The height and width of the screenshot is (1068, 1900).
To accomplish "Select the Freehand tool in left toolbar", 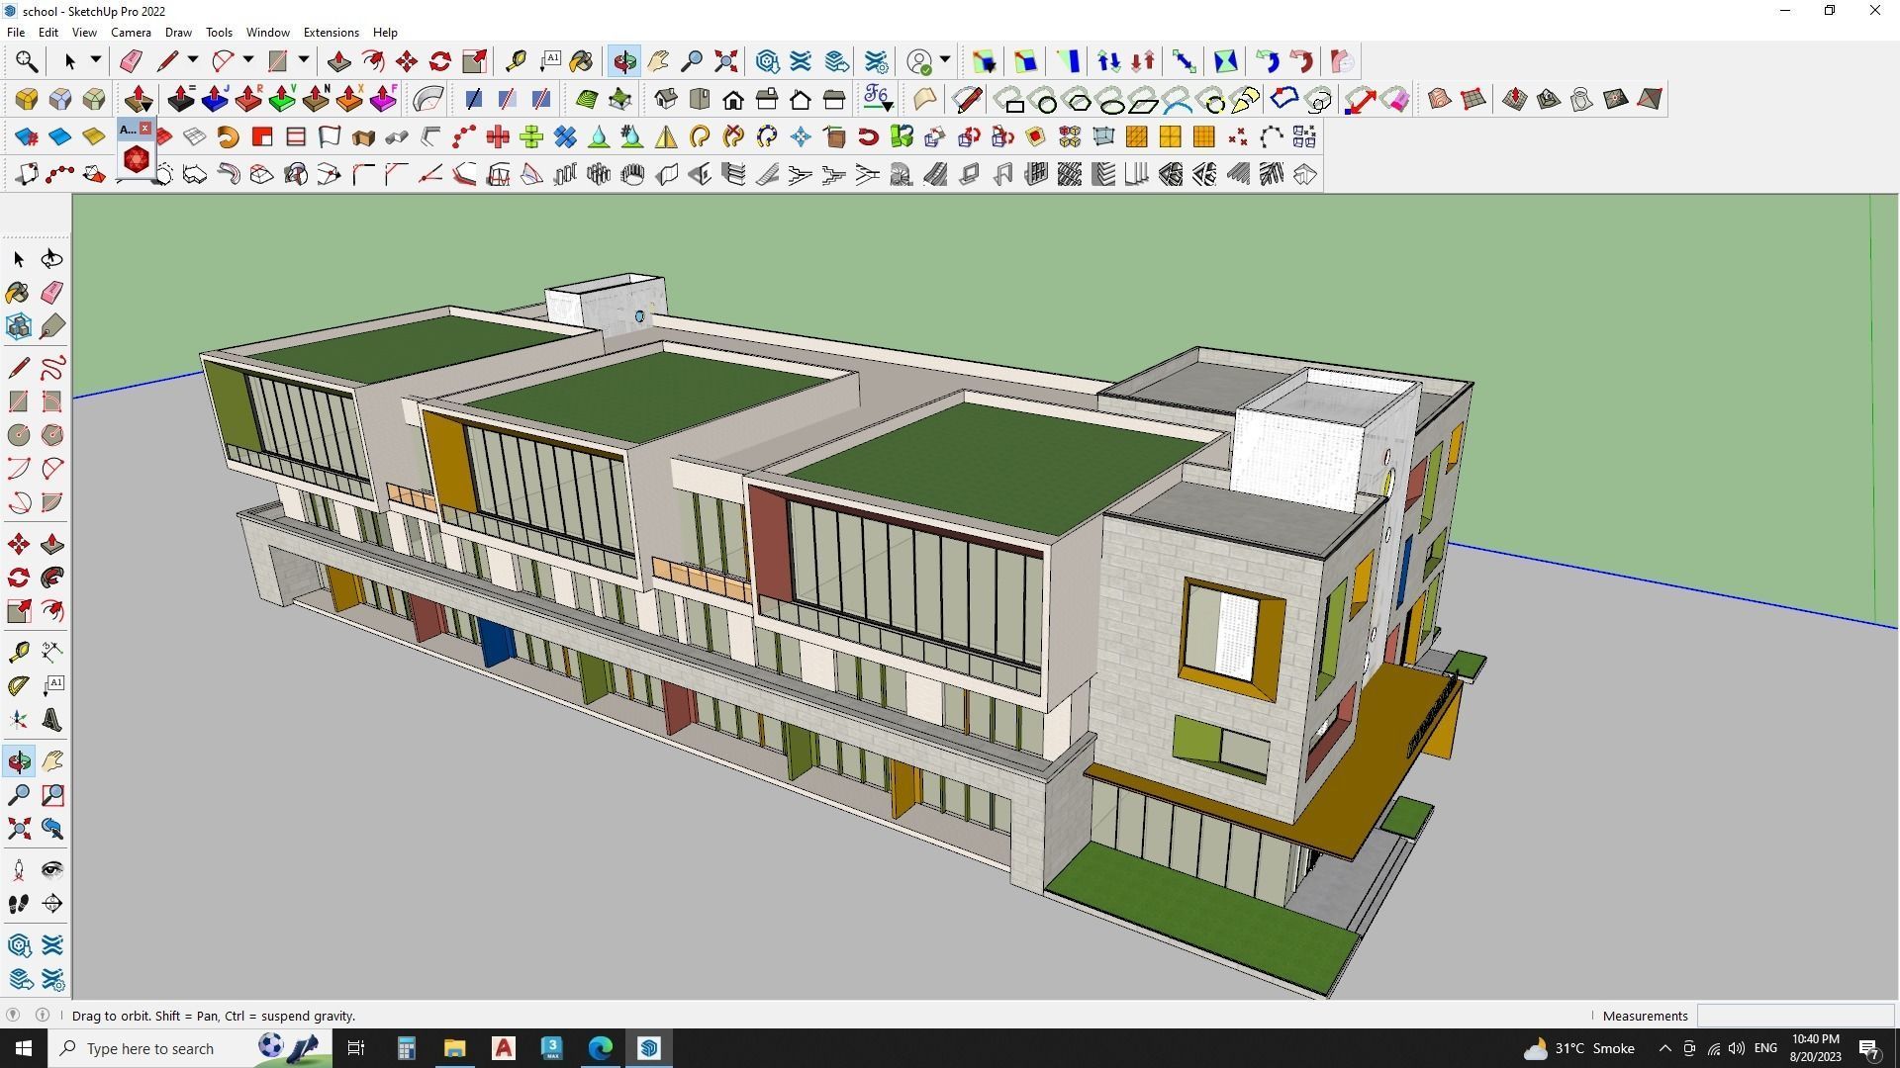I will click(52, 368).
